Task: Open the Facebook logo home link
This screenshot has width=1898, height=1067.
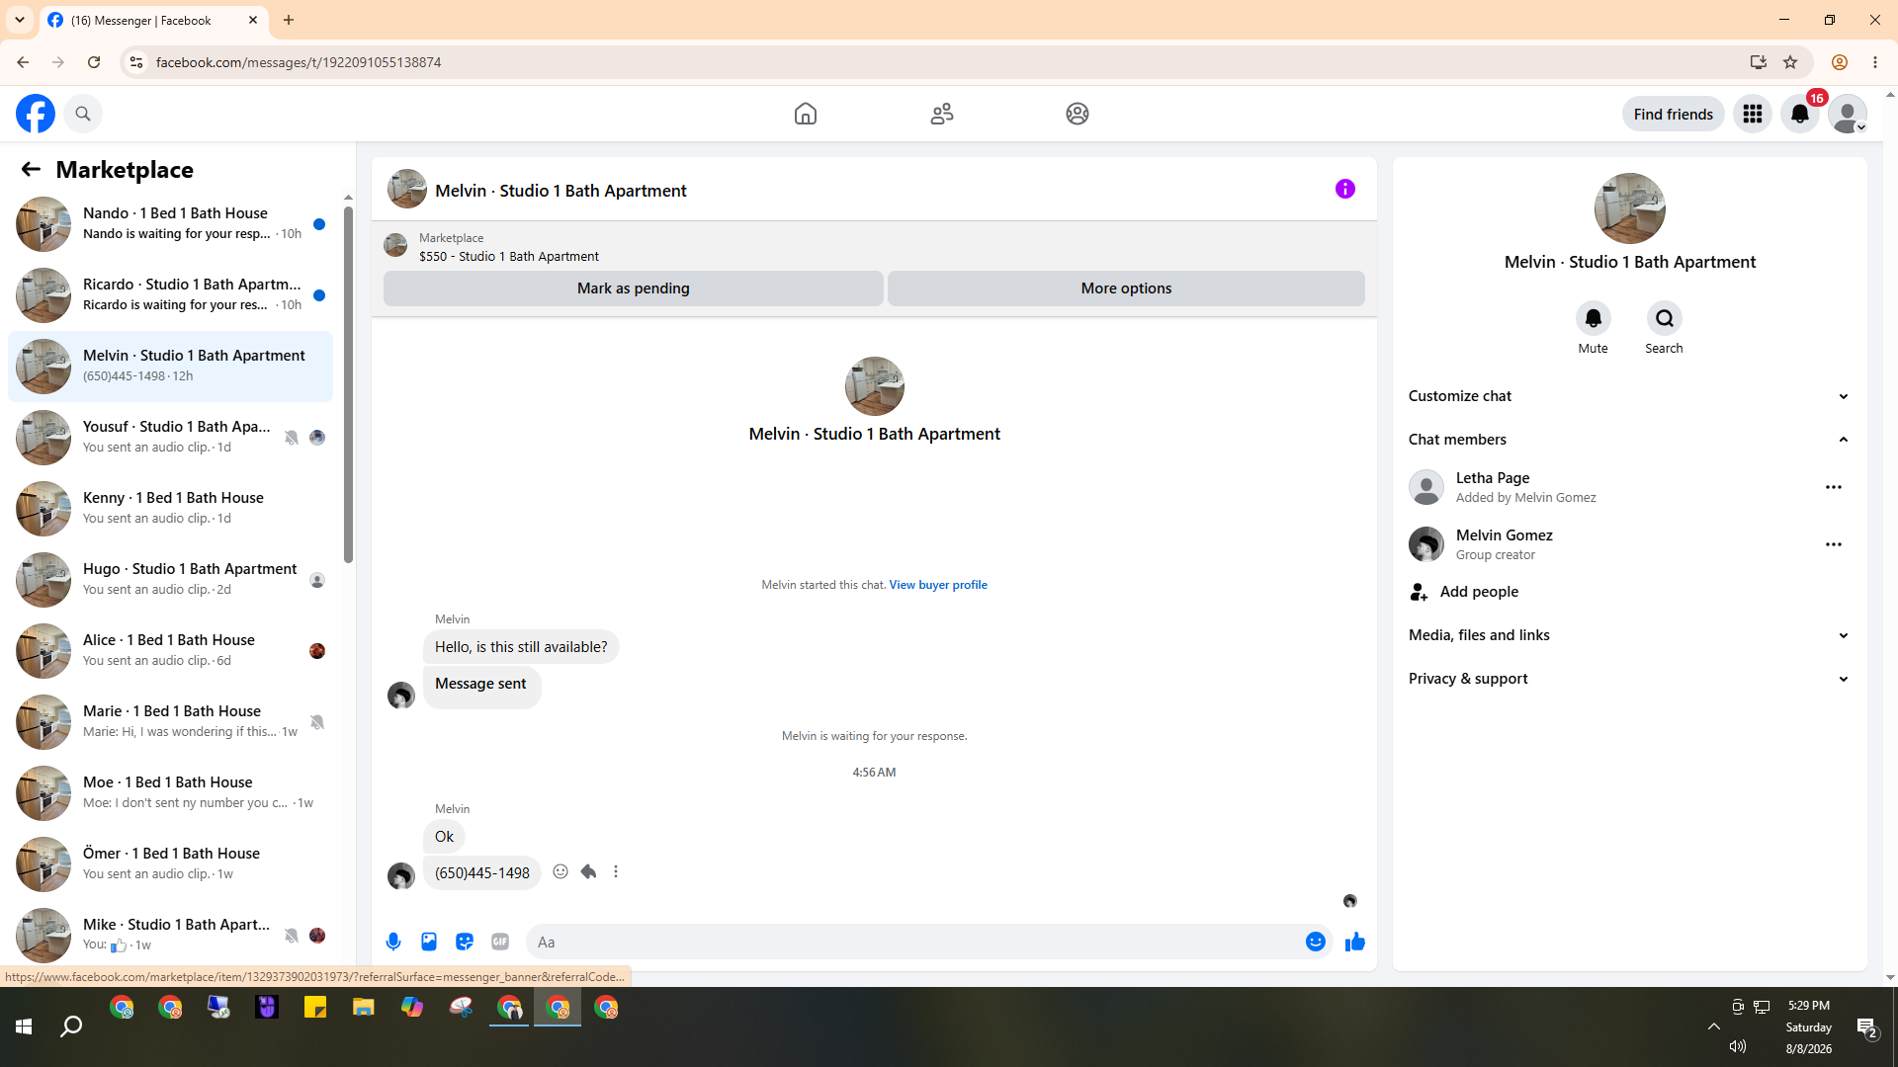Action: [x=36, y=114]
